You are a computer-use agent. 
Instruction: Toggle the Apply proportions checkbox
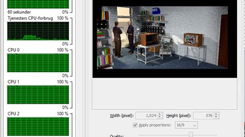[135, 125]
